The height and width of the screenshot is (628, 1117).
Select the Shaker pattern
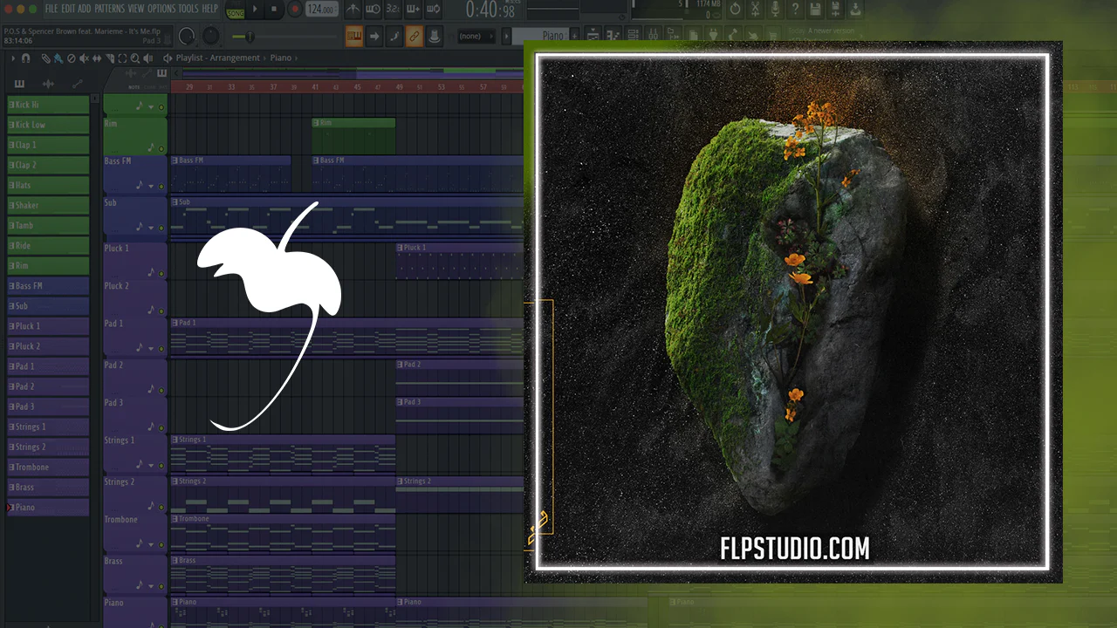48,206
